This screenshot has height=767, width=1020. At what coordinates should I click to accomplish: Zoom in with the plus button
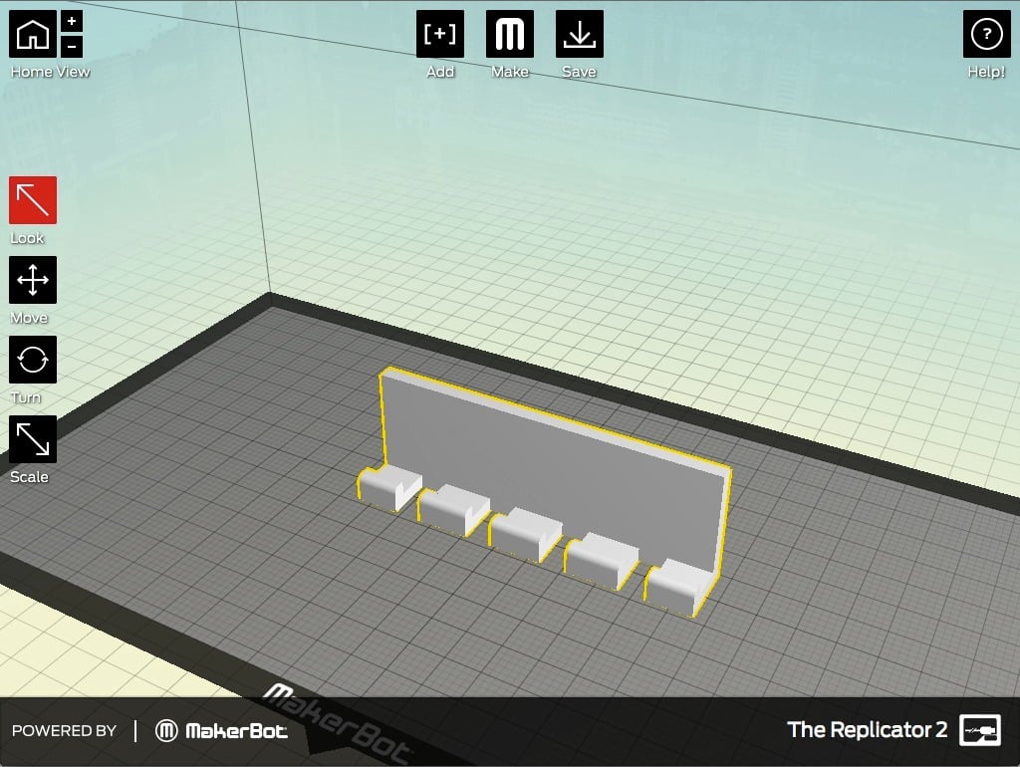point(72,21)
